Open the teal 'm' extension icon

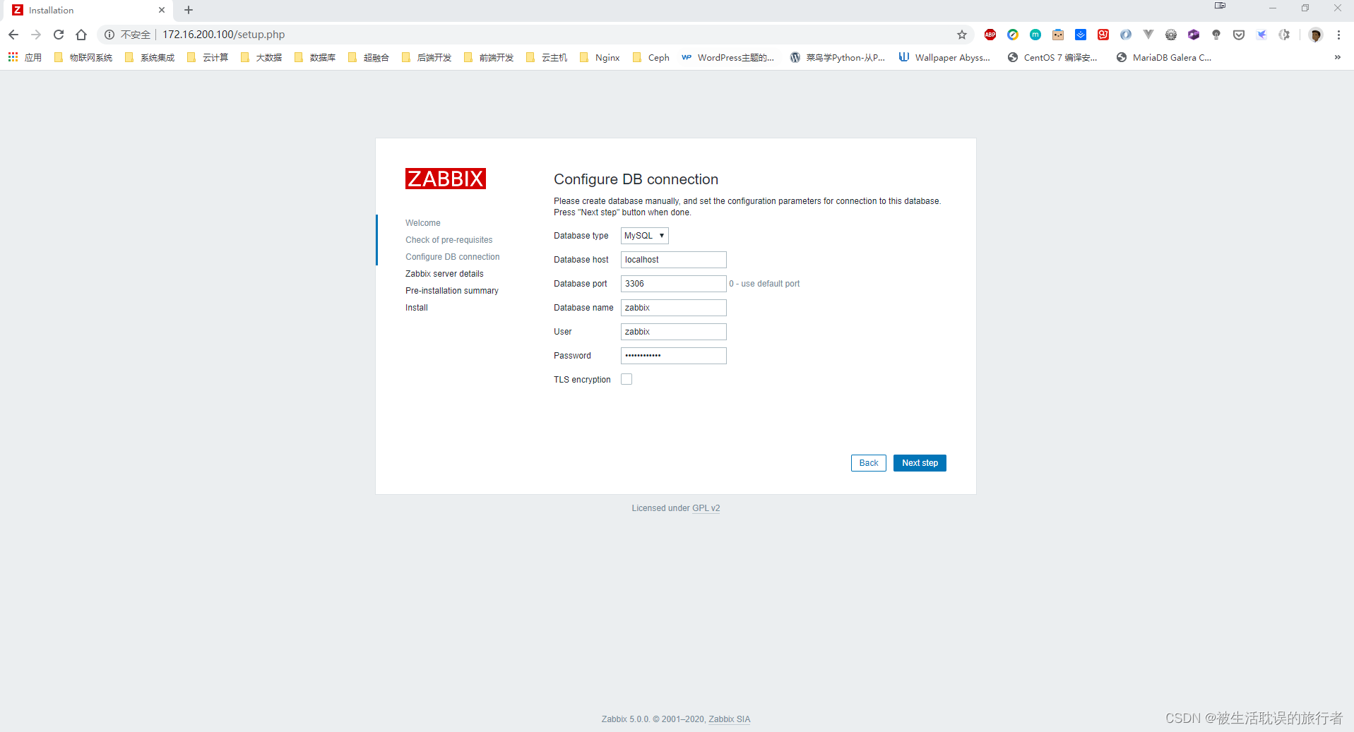tap(1035, 35)
